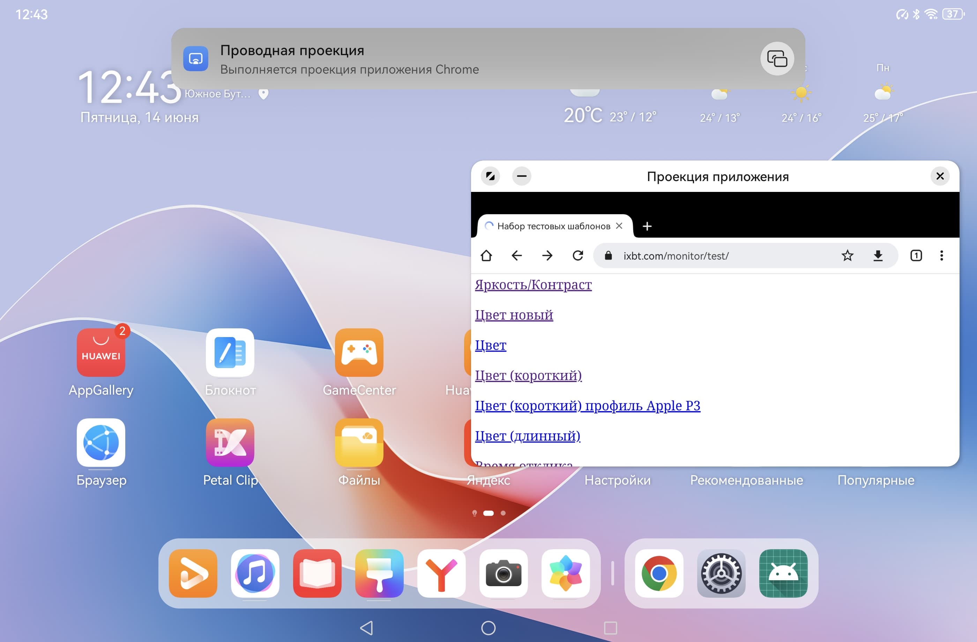
Task: Open a new Chrome tab with plus
Action: [647, 226]
